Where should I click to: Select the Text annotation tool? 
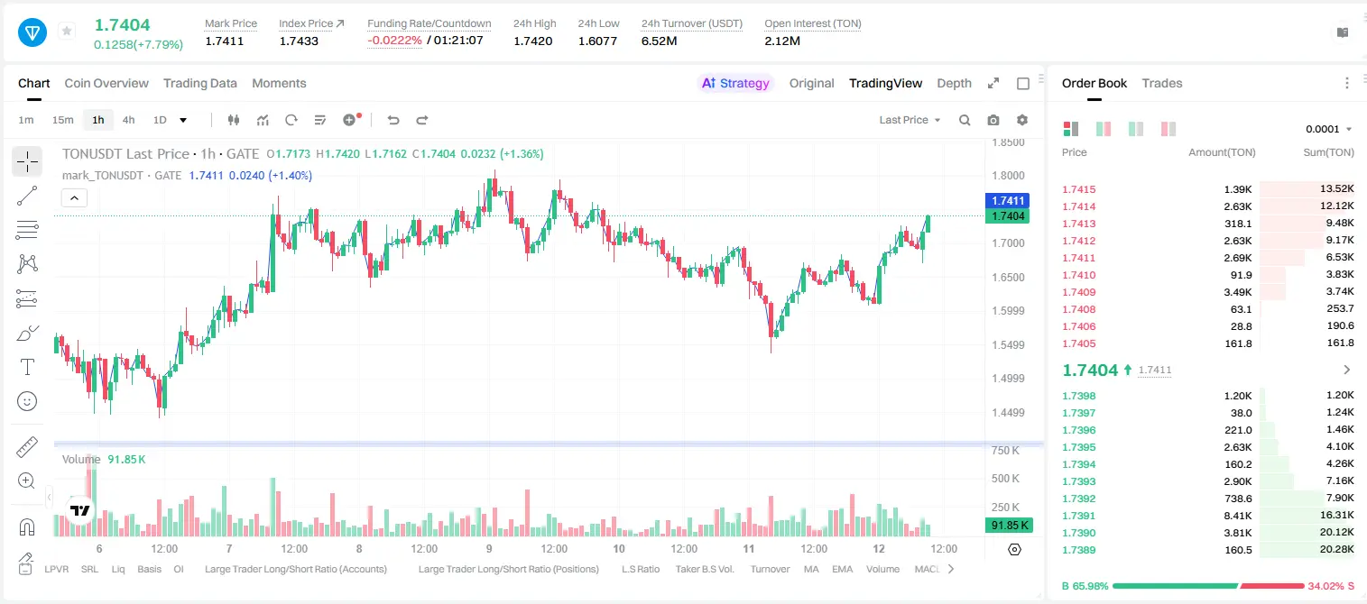pyautogui.click(x=27, y=367)
